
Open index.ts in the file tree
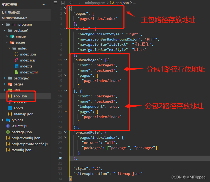point(26,66)
